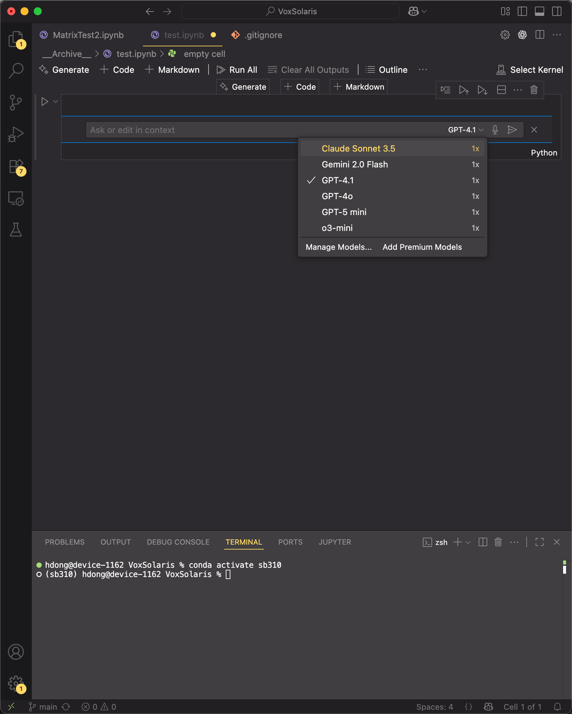Open new terminal launch profile dropdown
This screenshot has width=572, height=714.
pyautogui.click(x=468, y=543)
